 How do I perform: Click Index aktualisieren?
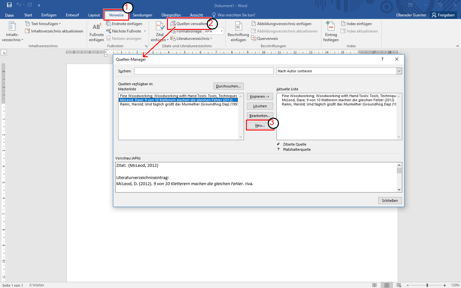tap(359, 31)
